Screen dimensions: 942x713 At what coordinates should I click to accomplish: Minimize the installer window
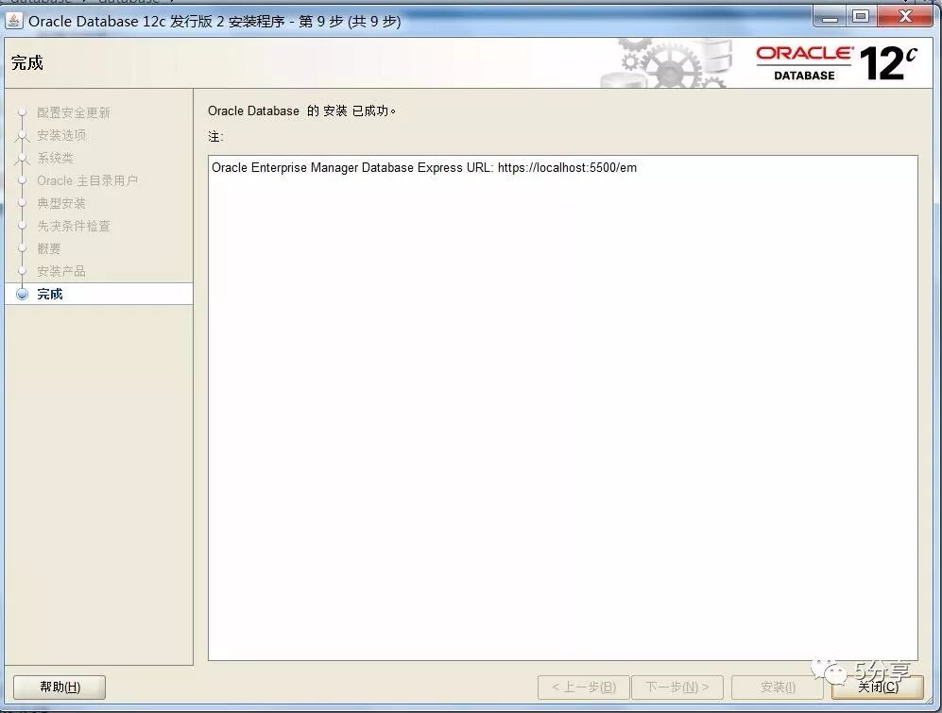(x=830, y=16)
